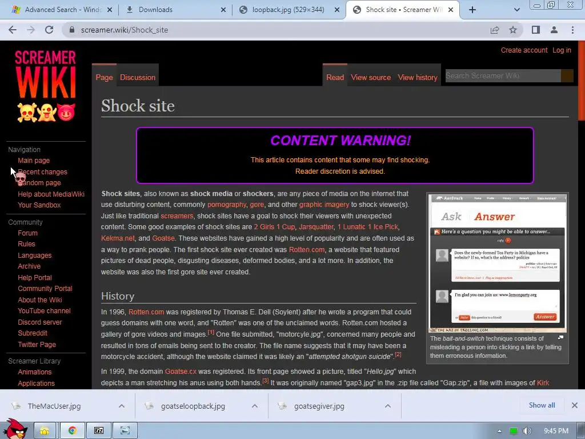Screen dimensions: 585x439
Task: Open downloaded TheMacUser.jpg file
Action: click(x=54, y=406)
